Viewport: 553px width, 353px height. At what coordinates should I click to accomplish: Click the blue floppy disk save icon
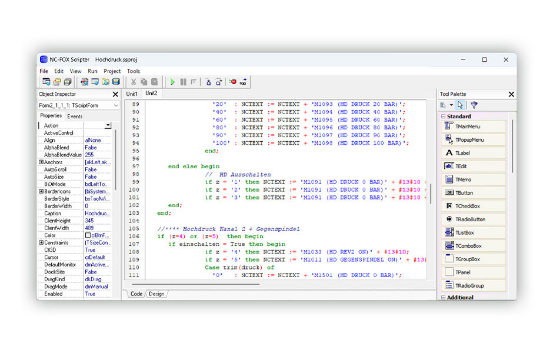[x=116, y=82]
